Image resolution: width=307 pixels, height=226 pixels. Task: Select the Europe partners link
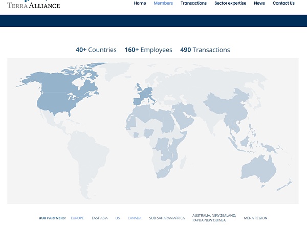click(x=77, y=218)
